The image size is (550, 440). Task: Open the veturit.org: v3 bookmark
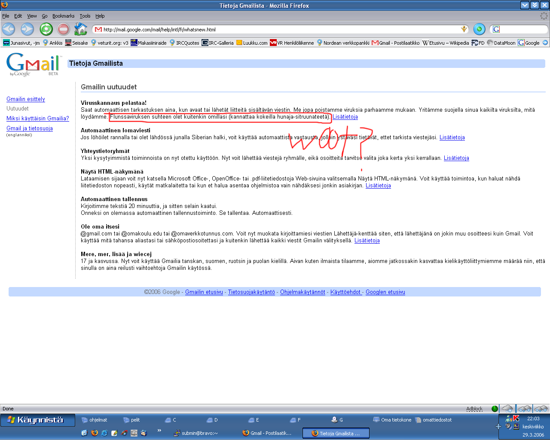coord(110,43)
